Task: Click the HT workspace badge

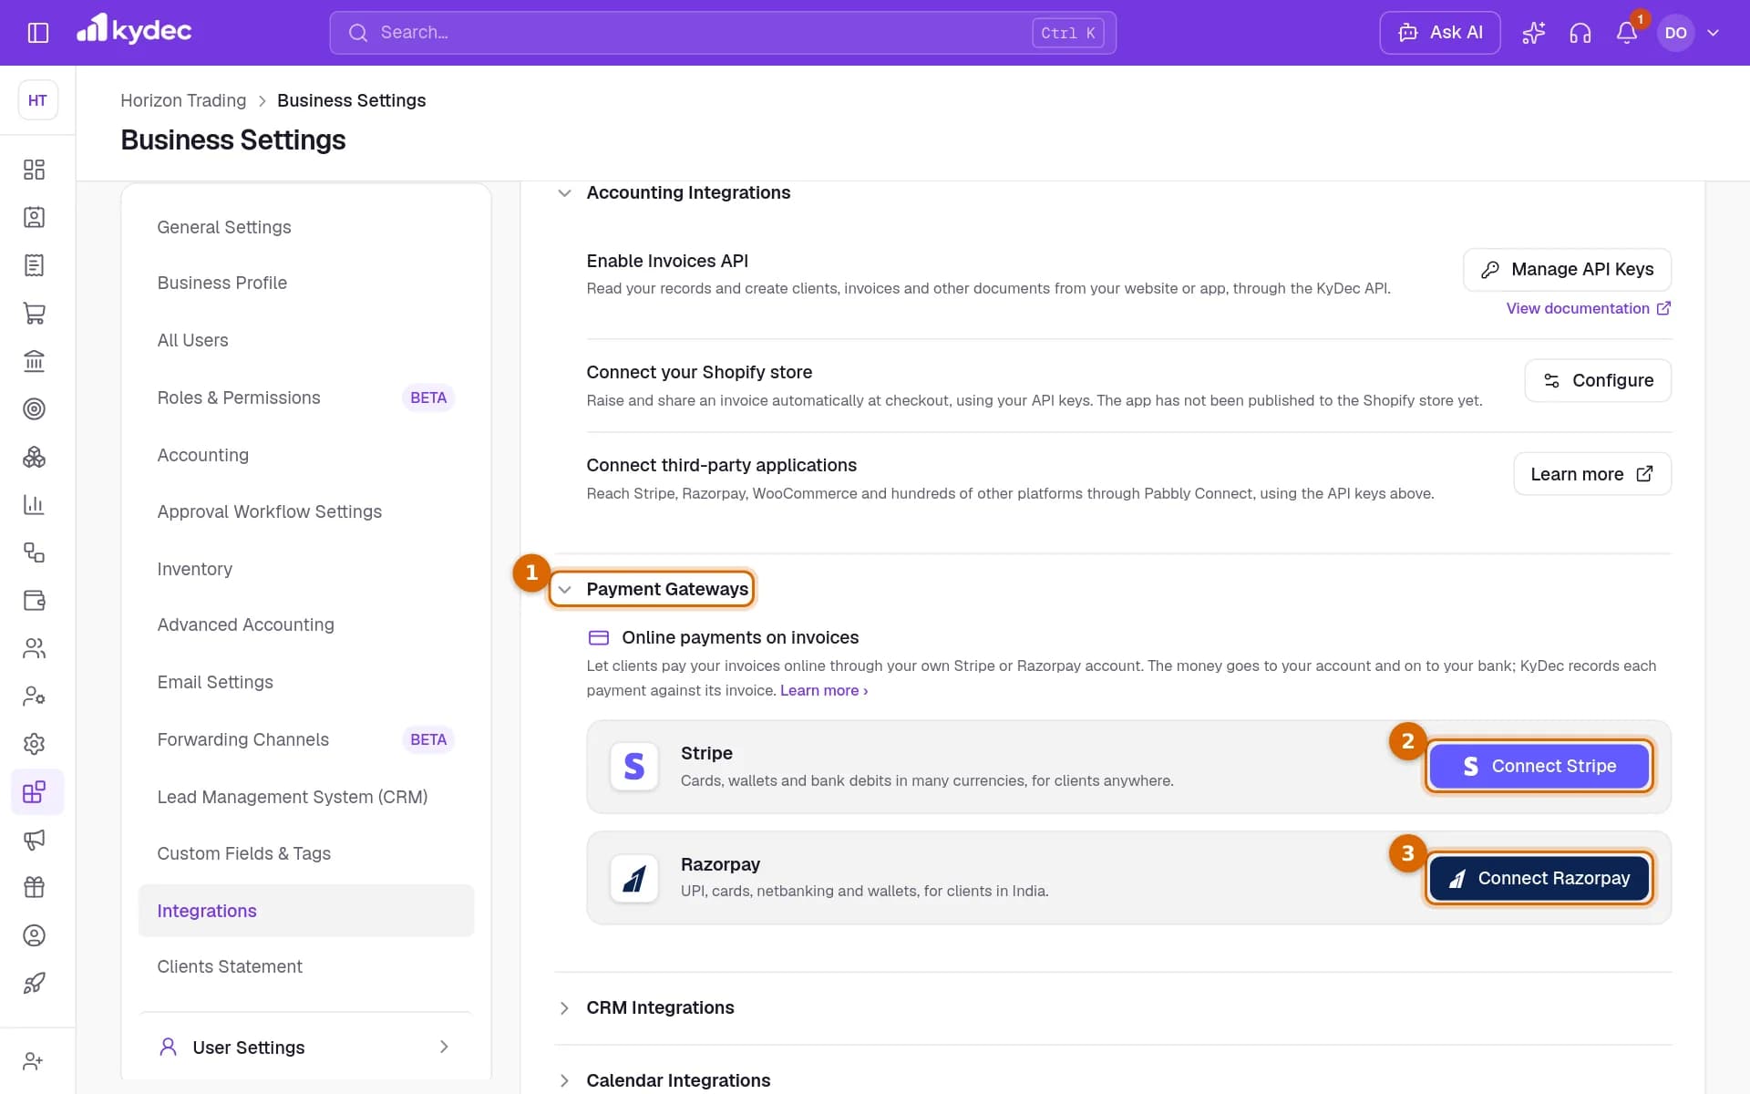Action: point(37,100)
